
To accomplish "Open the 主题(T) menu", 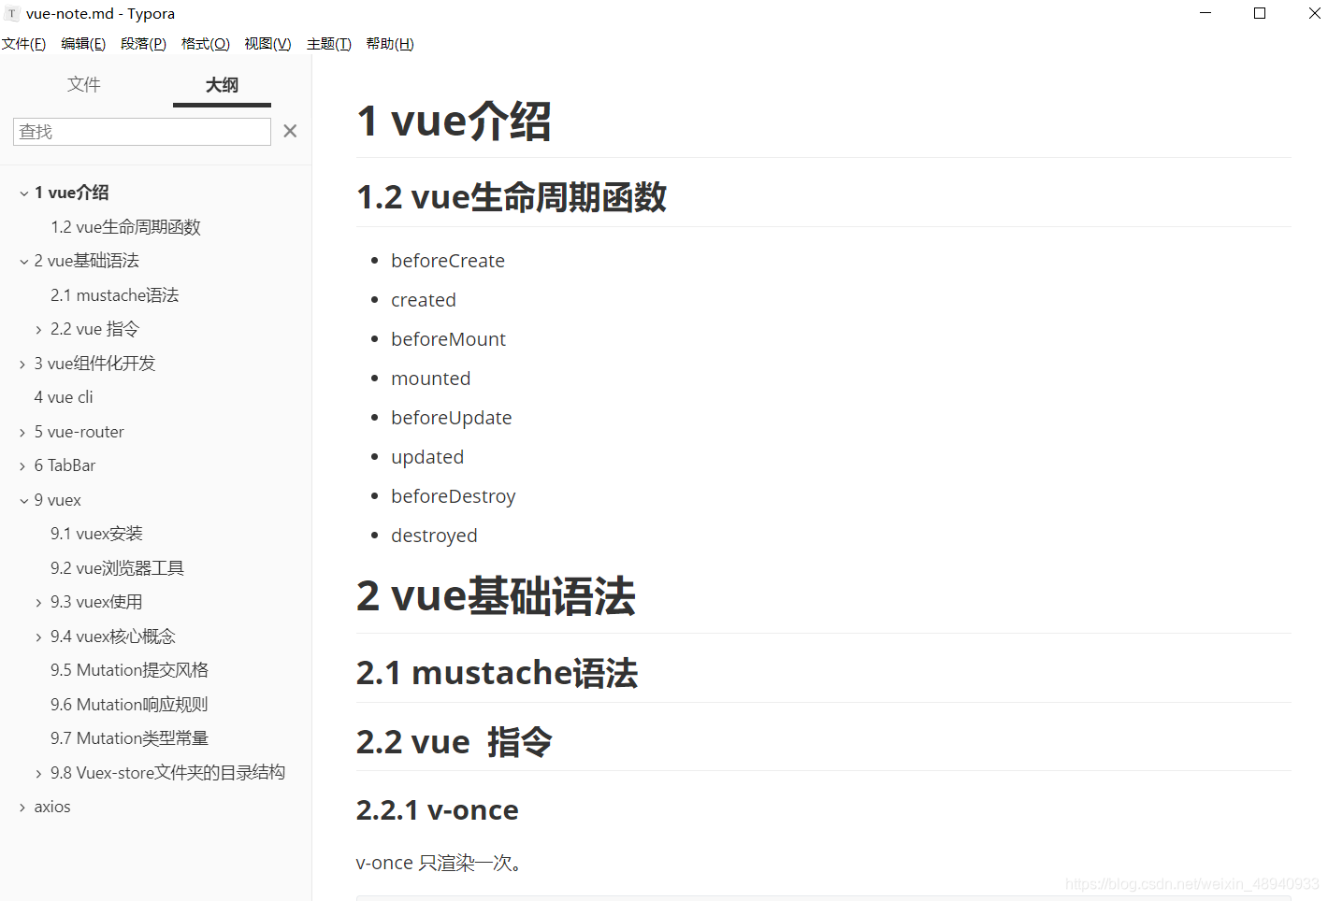I will [329, 44].
